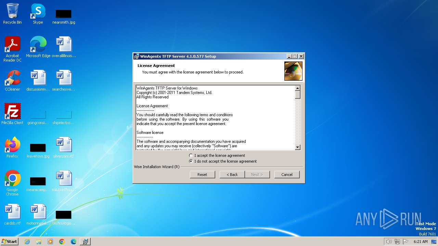
Task: Launch Microsoft Edge desktop shortcut
Action: click(38, 47)
